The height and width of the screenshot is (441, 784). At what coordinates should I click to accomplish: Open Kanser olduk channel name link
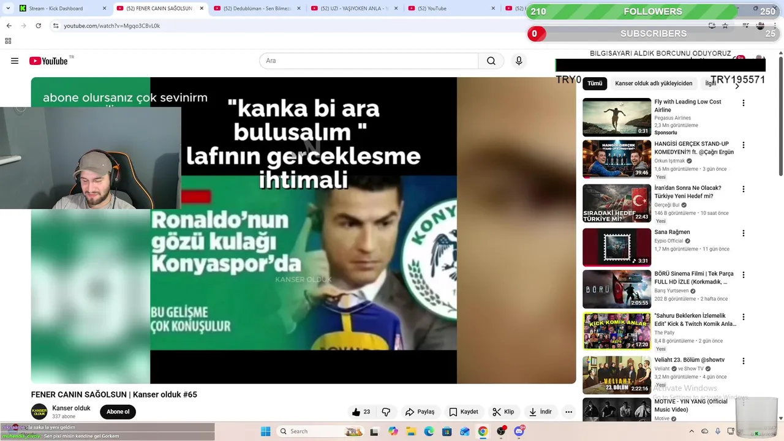point(71,408)
